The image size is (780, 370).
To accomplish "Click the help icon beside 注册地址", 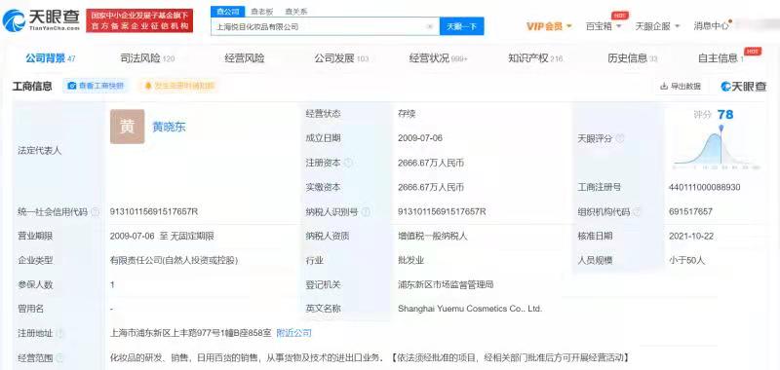I will [x=60, y=333].
